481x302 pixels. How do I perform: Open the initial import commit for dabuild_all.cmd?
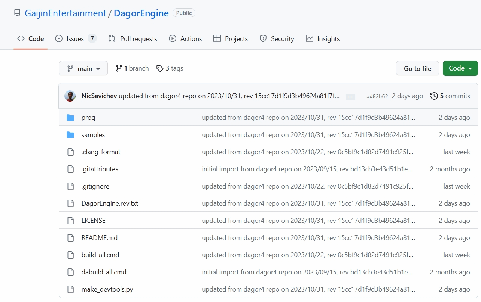(307, 272)
